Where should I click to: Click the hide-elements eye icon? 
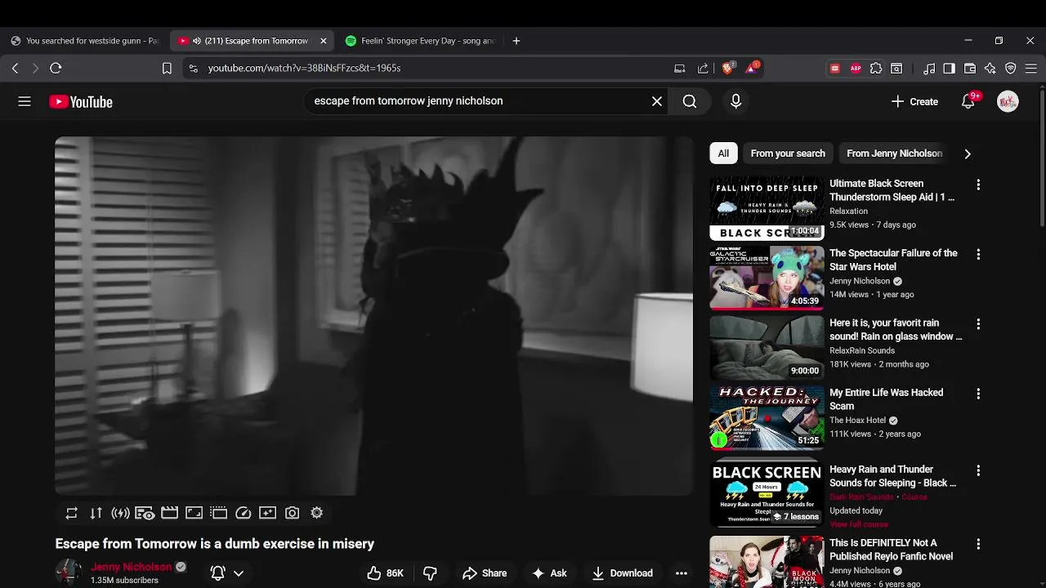click(145, 513)
